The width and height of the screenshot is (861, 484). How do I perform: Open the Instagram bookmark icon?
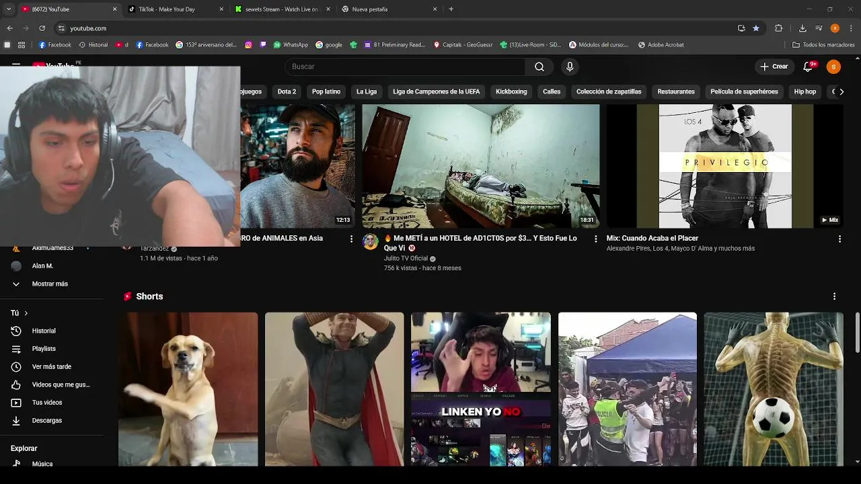248,45
